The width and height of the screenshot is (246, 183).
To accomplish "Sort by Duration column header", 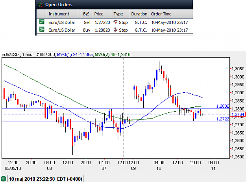I will point(139,14).
